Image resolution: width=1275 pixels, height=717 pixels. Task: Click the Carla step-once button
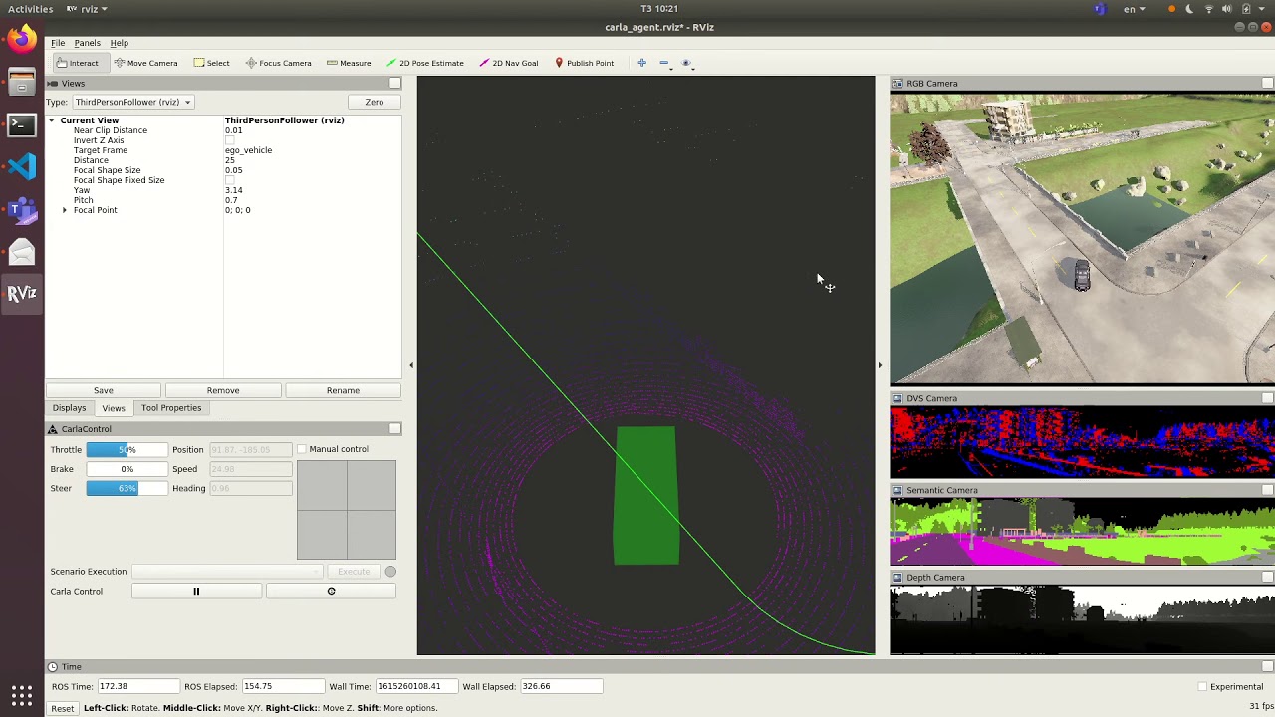(331, 592)
